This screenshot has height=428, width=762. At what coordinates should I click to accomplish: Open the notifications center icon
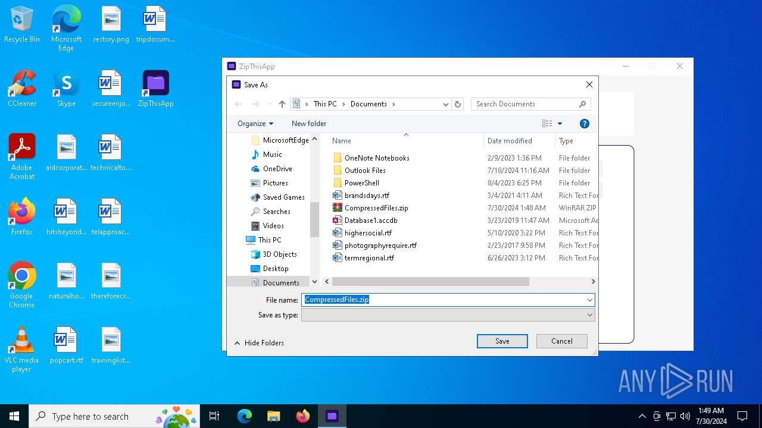click(742, 416)
